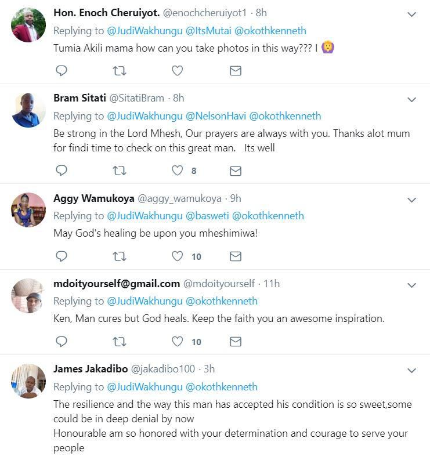Viewport: 430px width, 460px height.
Task: Direct message icon on Enoch Cheruiyot's tweet
Action: (x=235, y=71)
